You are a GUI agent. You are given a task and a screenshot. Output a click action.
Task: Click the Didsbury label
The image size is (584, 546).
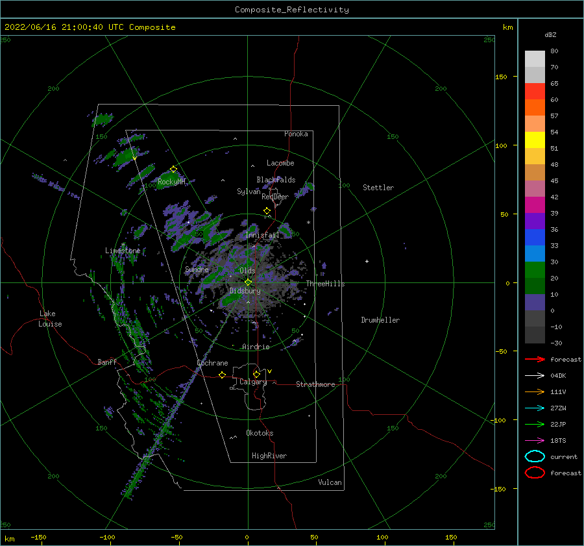pos(245,291)
